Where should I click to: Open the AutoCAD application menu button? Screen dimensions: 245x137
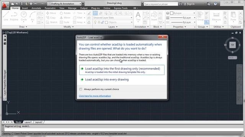tap(5, 5)
